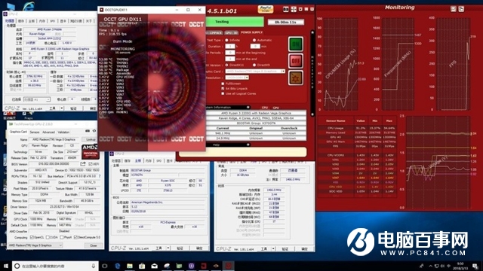Click GPU button beside System Information
The image size is (483, 271).
click(x=275, y=108)
